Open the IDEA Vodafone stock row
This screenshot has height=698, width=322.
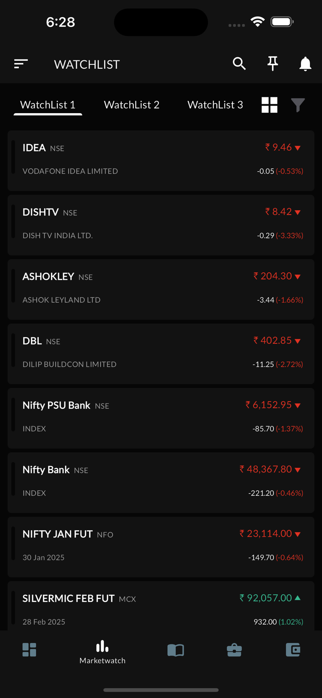pos(161,161)
